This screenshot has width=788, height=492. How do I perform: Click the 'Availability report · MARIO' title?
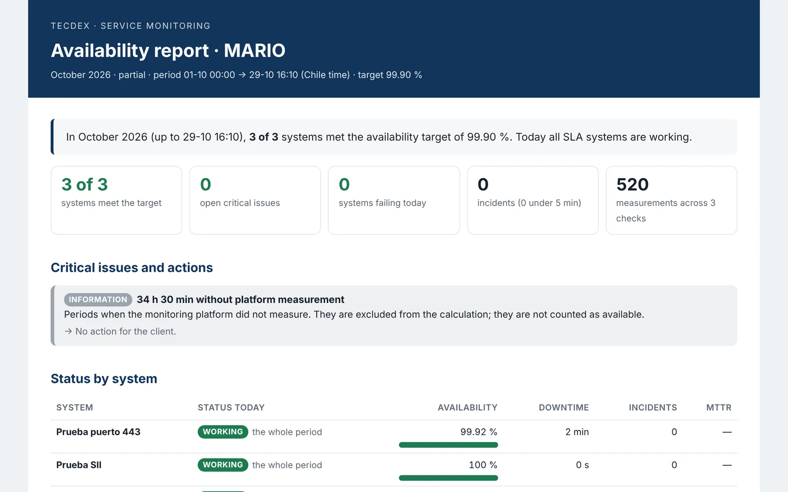click(168, 51)
